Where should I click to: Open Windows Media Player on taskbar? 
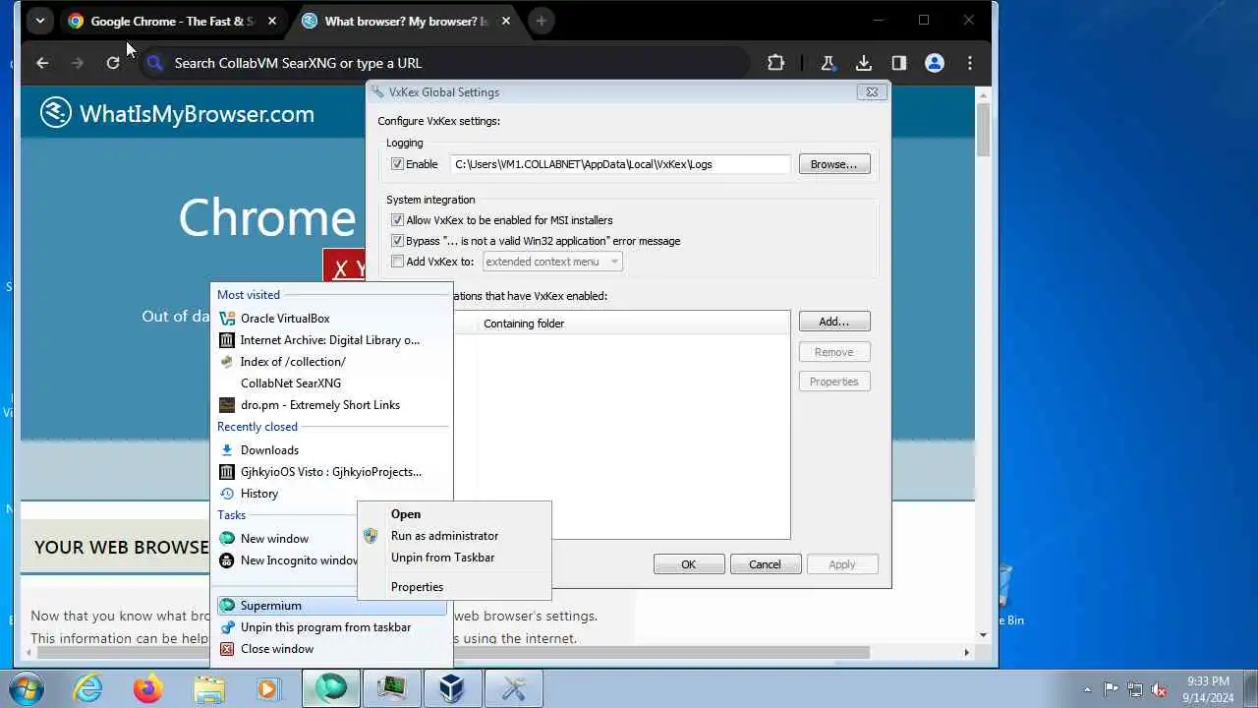coord(269,688)
